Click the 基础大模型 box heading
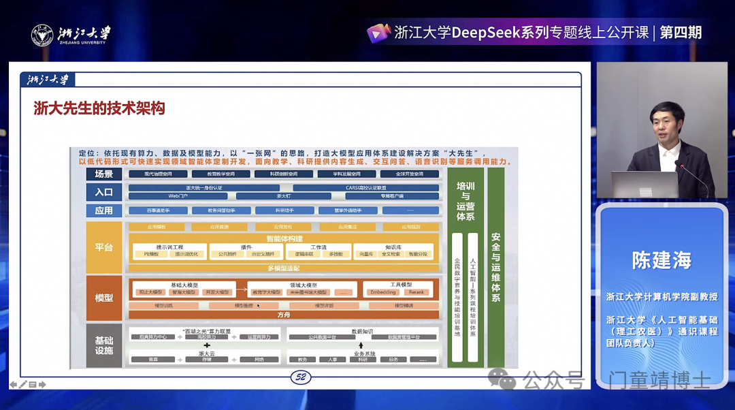The image size is (735, 410). 184,285
